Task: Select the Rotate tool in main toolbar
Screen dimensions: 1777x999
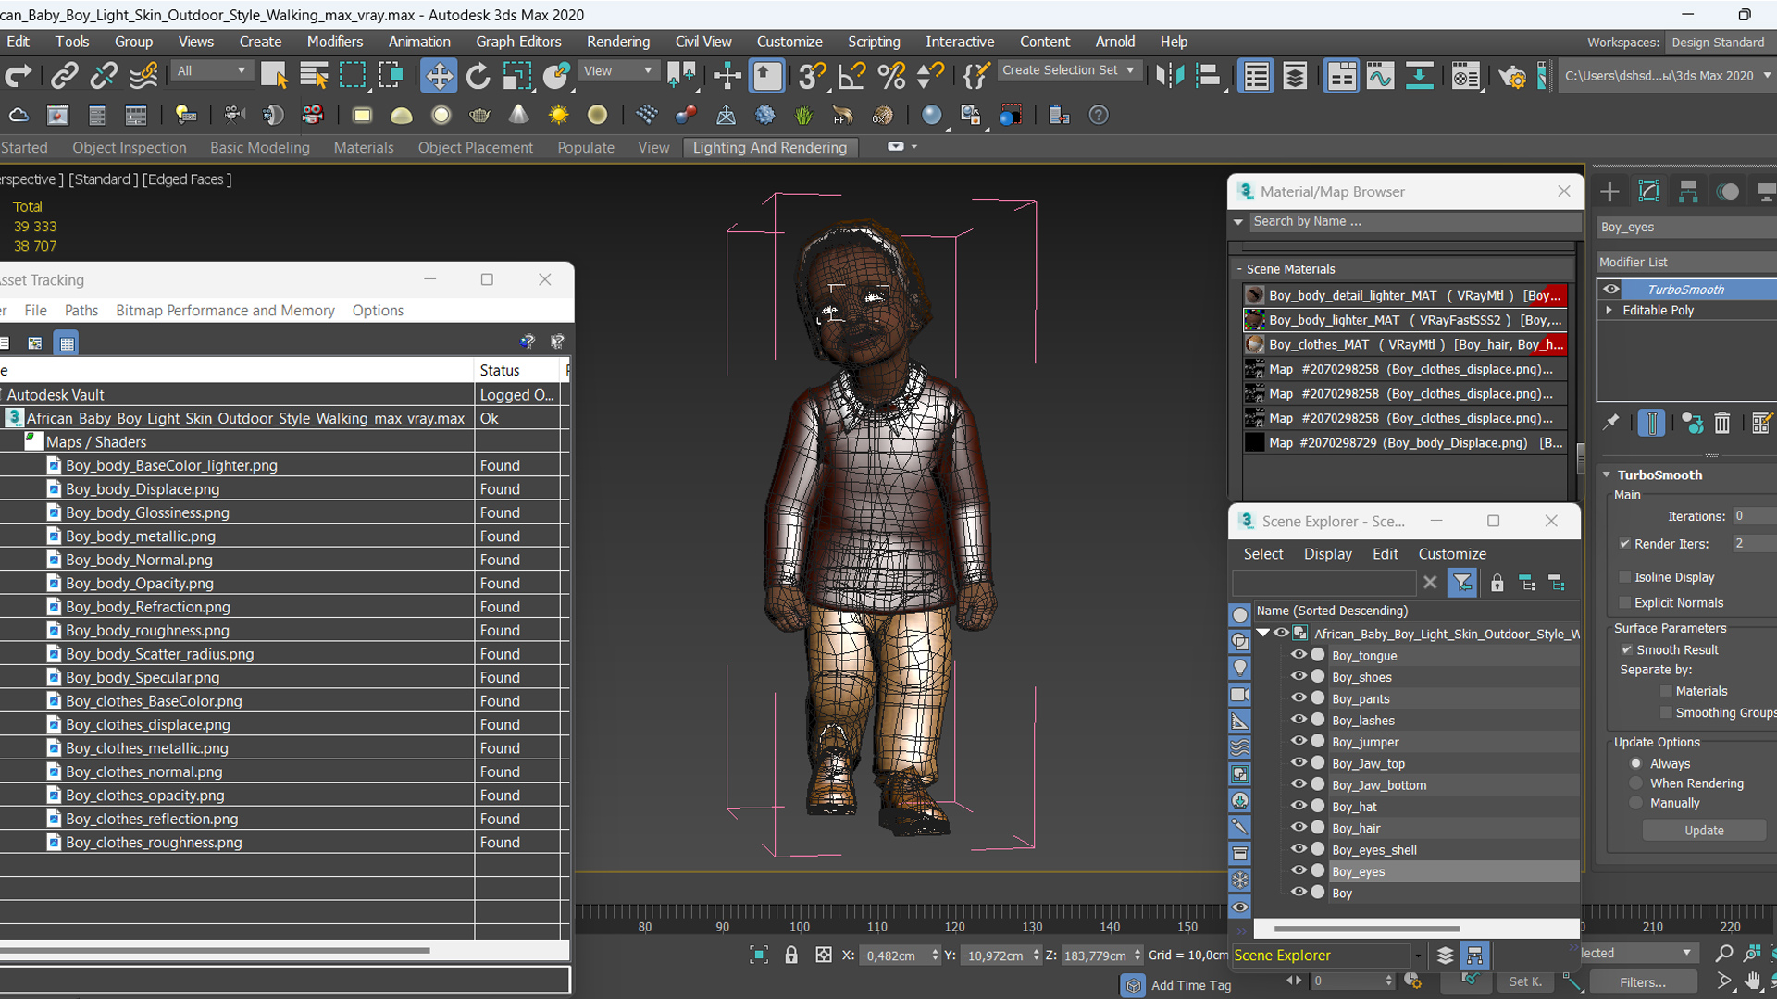Action: point(478,76)
